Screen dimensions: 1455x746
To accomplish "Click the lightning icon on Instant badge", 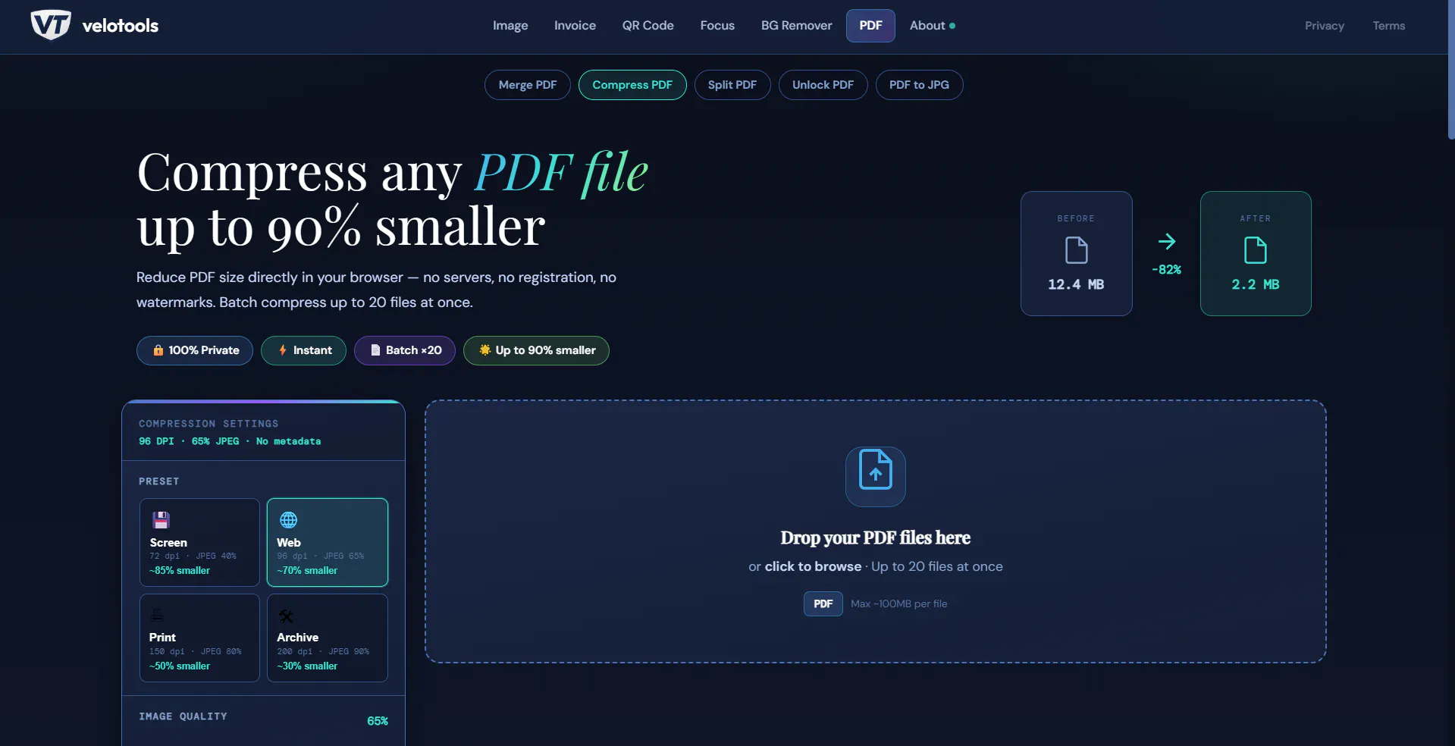I will tap(283, 350).
